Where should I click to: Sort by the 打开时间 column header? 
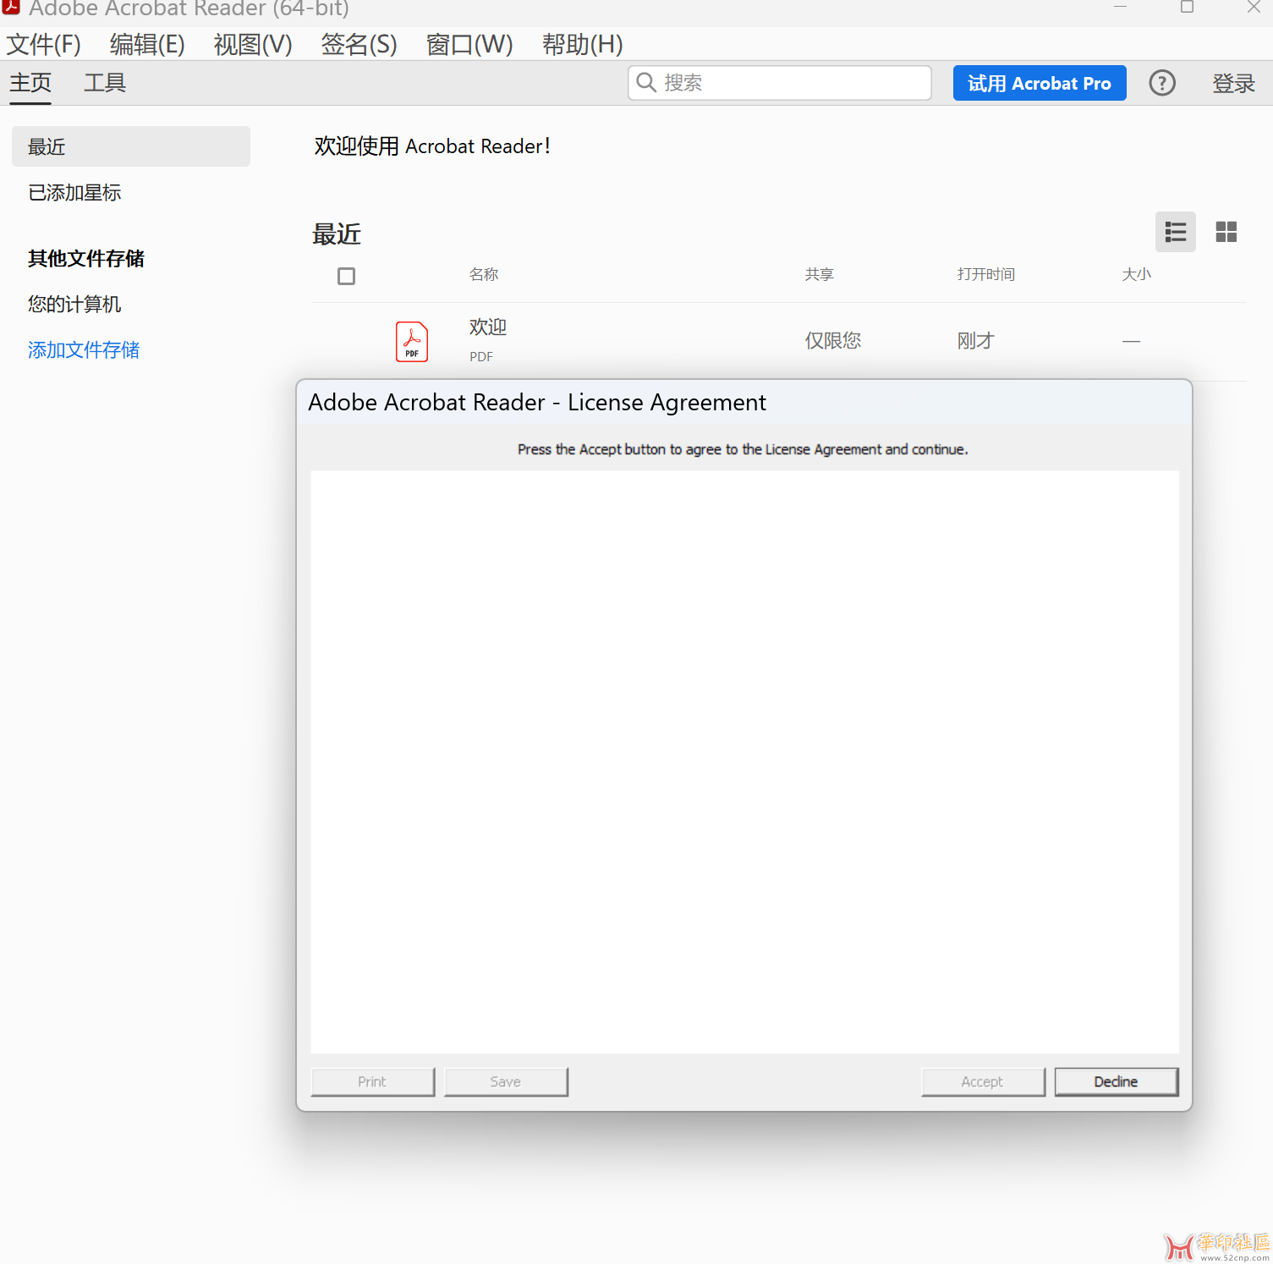click(986, 274)
